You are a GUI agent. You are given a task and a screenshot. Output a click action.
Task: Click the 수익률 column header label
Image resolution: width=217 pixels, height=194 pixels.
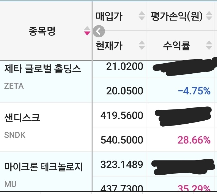(177, 46)
